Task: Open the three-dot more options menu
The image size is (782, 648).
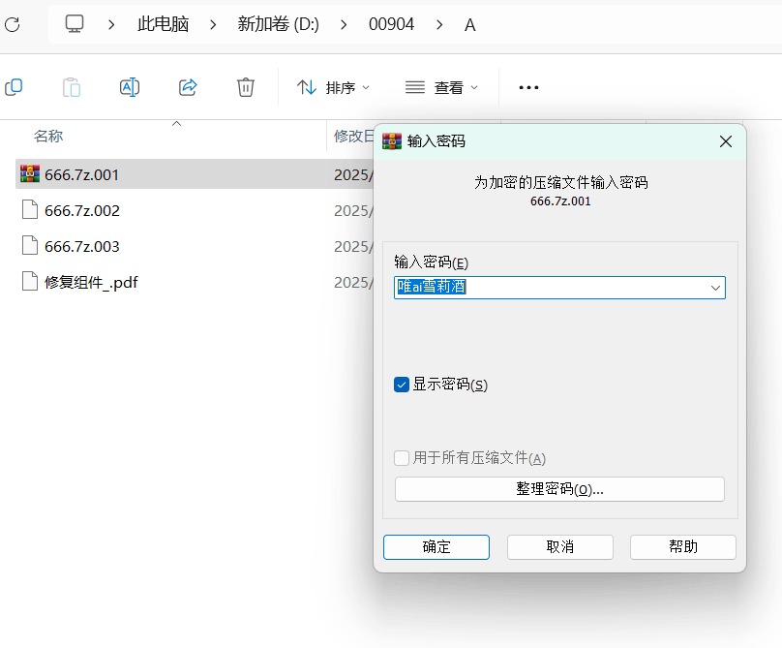Action: pos(528,87)
